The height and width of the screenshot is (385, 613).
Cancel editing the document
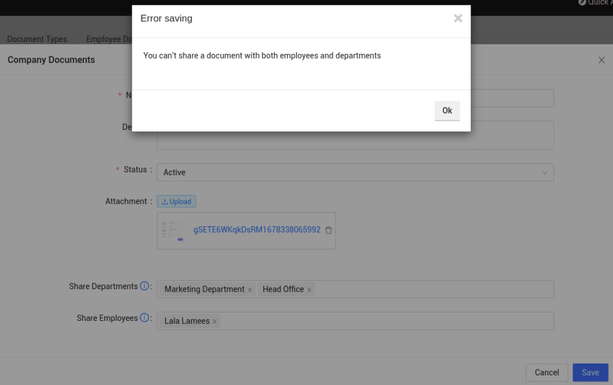pyautogui.click(x=546, y=372)
